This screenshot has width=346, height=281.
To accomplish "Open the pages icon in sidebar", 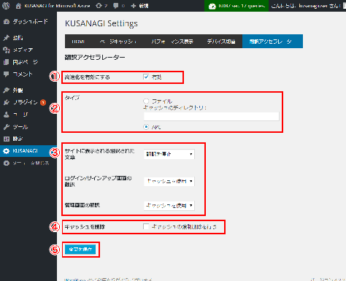I will point(7,62).
